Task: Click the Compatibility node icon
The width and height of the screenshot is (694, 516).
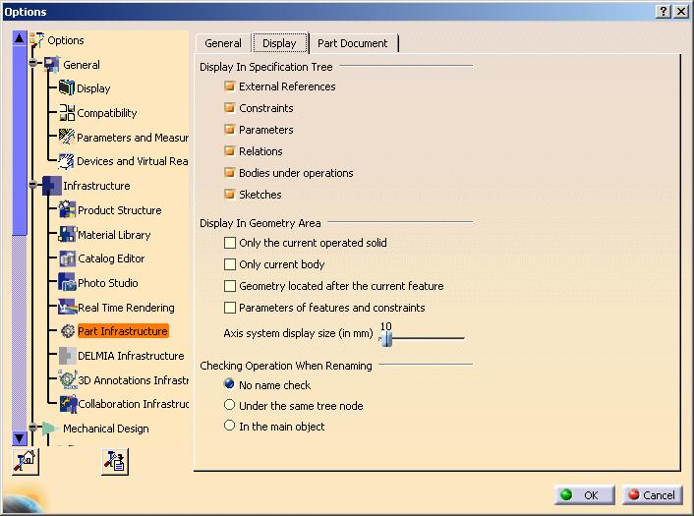Action: pos(67,112)
